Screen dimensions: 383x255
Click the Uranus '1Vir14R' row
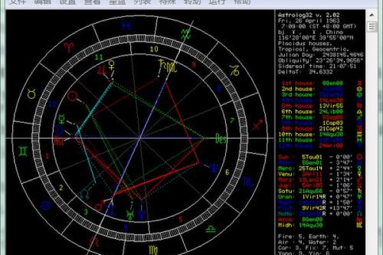(x=320, y=197)
